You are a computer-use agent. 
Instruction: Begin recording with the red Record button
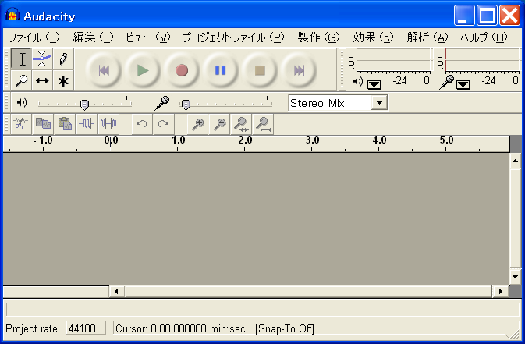[182, 70]
